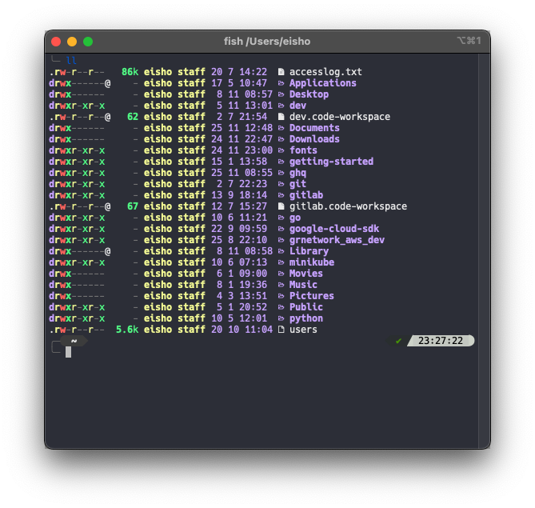Click the folder icon next to minikube
535x508 pixels.
coord(281,262)
